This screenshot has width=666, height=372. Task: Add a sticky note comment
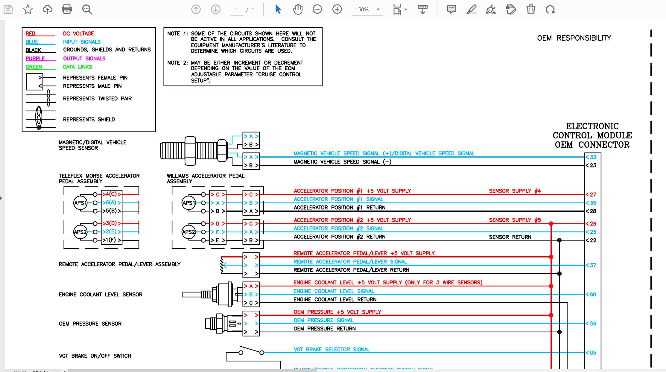coord(451,10)
